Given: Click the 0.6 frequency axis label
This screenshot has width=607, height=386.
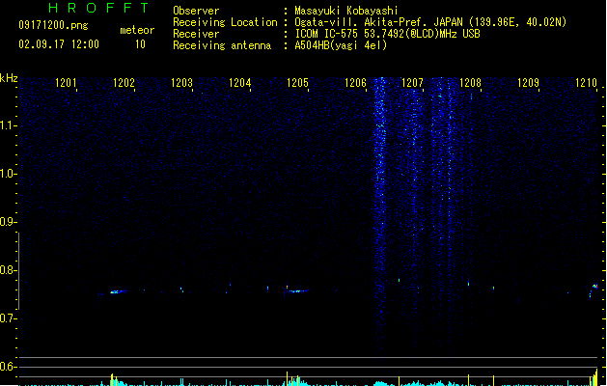Looking at the screenshot, I should click(x=8, y=367).
